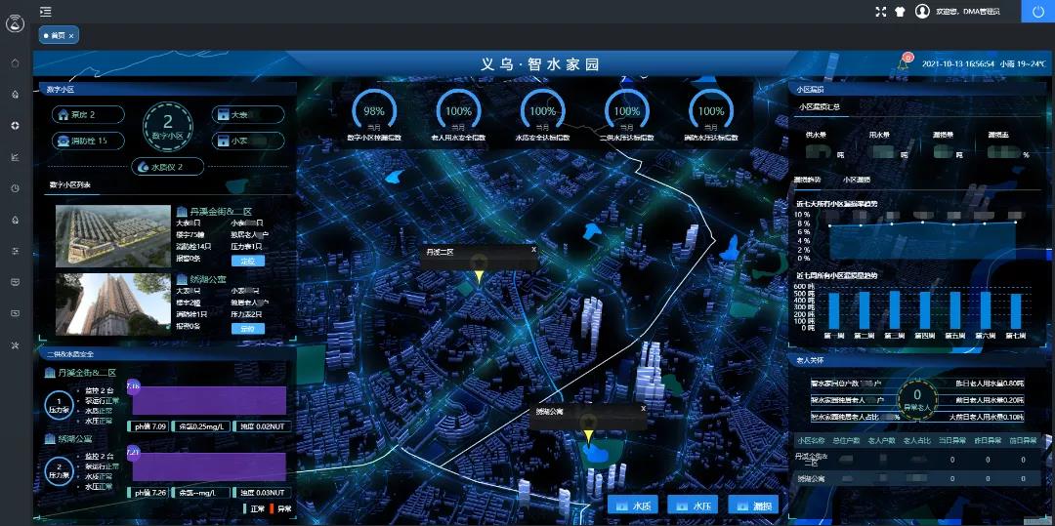Select the 漏损趋势 tab
1055x526 pixels.
(808, 180)
